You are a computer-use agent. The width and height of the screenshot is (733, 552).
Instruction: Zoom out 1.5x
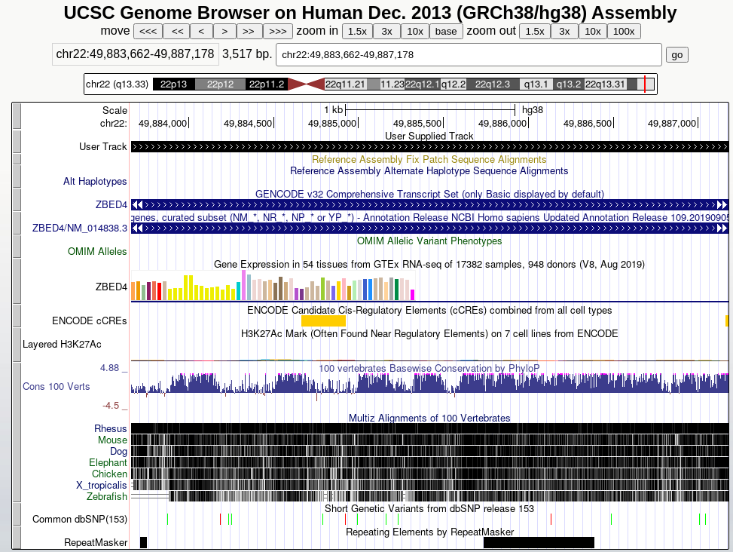click(x=535, y=32)
